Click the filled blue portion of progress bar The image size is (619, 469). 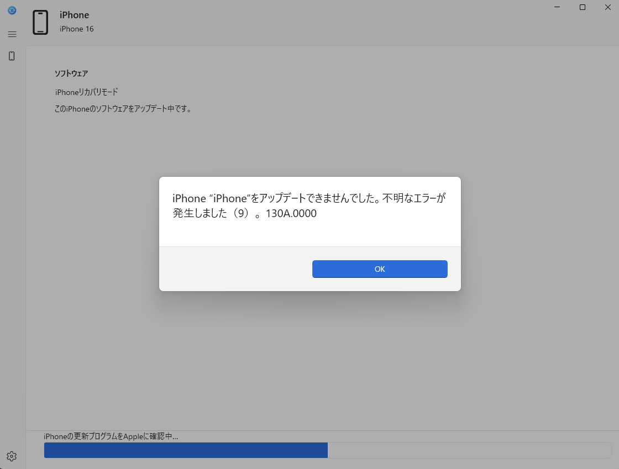tap(185, 450)
